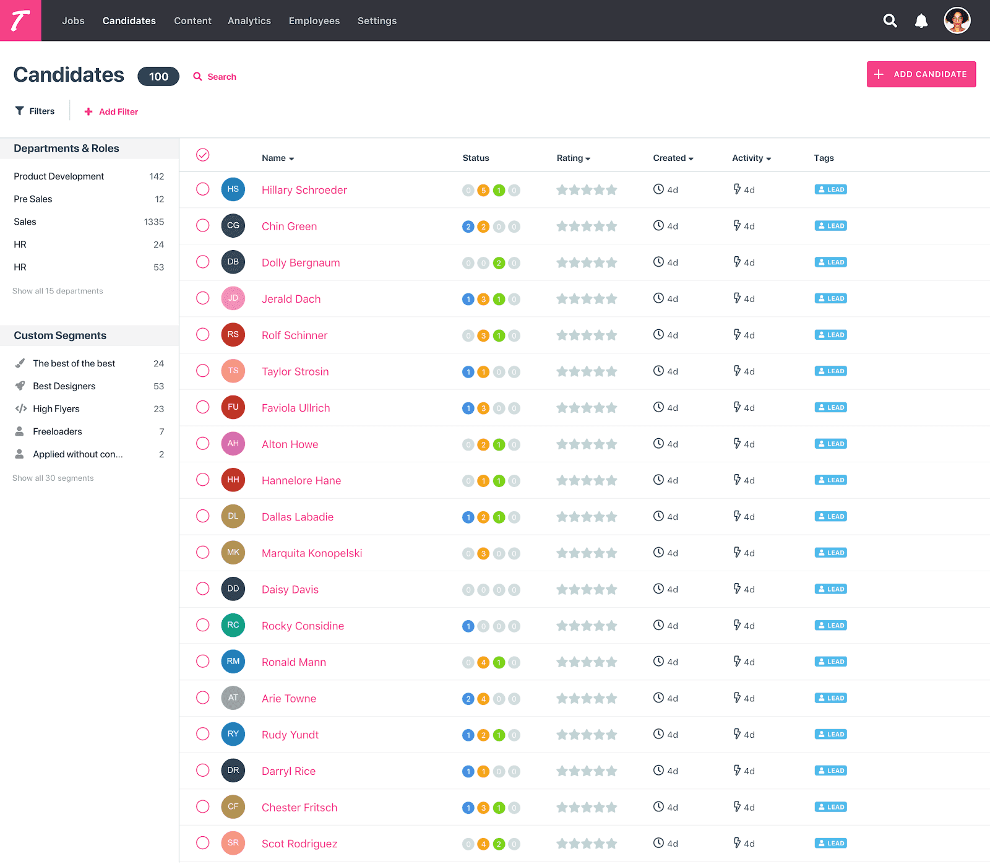Click Chin Green's blue status circle 2

468,227
